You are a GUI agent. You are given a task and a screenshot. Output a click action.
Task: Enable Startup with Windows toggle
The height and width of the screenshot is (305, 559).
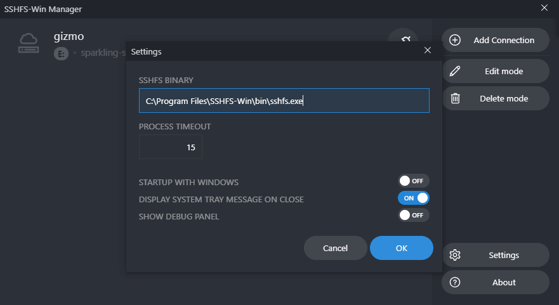tap(413, 181)
